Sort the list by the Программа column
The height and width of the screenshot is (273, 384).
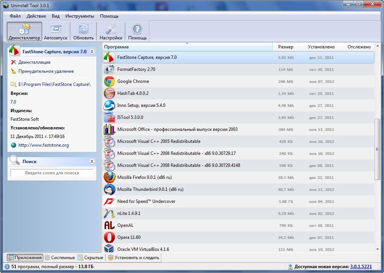tap(187, 47)
